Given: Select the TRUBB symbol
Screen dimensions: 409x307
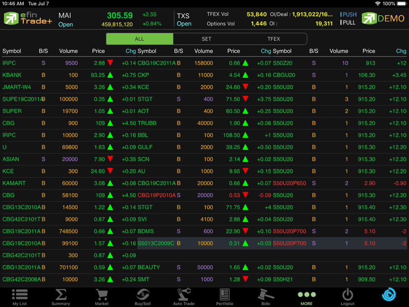Looking at the screenshot, I should click(147, 123).
